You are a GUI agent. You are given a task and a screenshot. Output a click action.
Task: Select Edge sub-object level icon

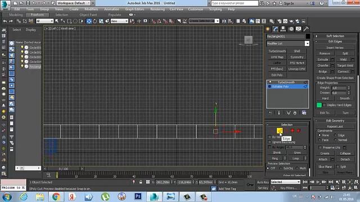[x=280, y=131]
